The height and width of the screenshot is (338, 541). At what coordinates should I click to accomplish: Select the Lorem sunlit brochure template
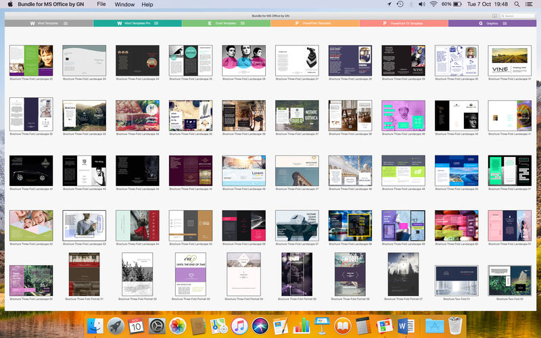pyautogui.click(x=243, y=171)
